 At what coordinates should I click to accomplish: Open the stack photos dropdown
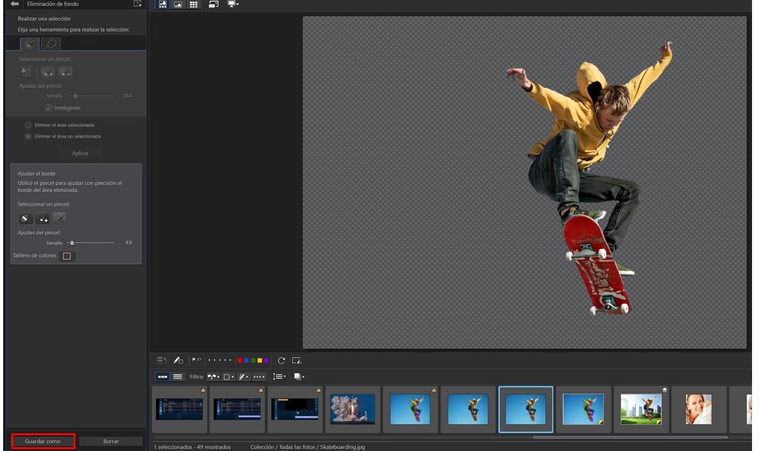(299, 376)
